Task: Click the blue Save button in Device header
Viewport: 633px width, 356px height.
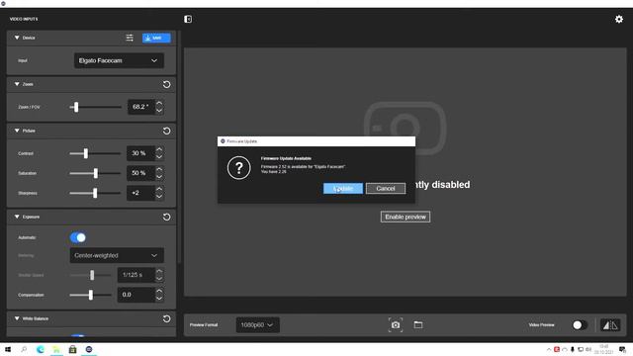Action: point(156,38)
